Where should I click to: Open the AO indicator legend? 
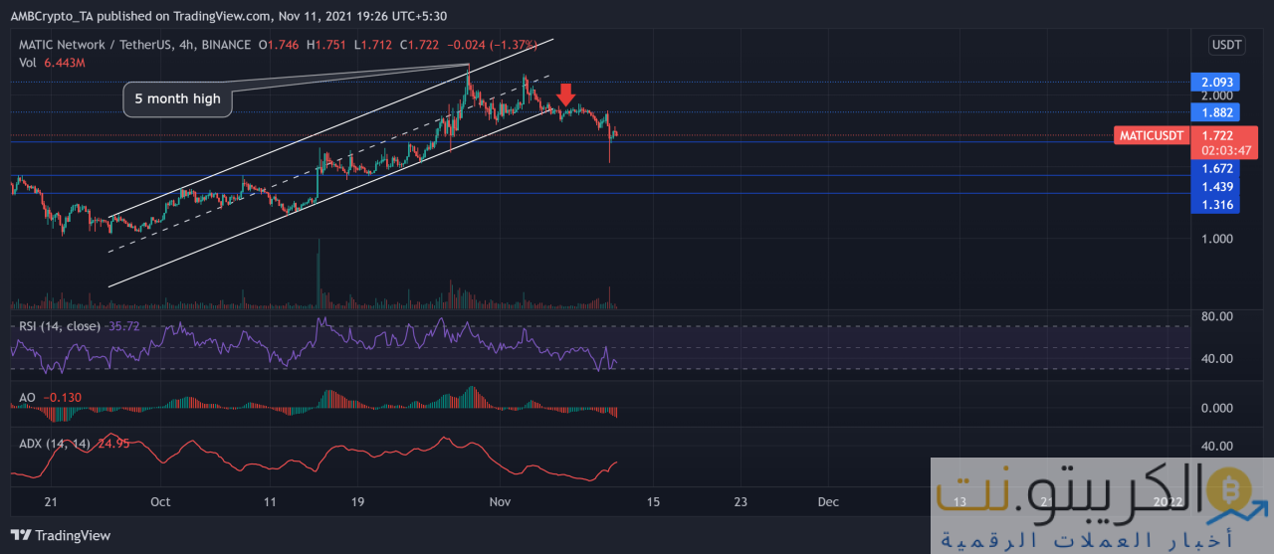[28, 398]
